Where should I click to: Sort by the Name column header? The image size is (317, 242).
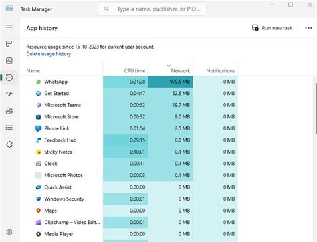point(33,71)
